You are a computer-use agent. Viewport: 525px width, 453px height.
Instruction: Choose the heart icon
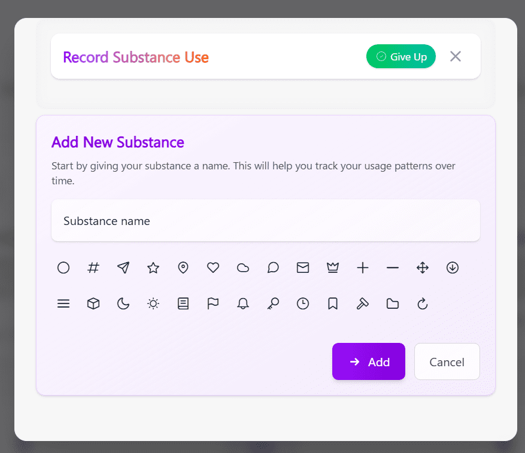(x=213, y=268)
